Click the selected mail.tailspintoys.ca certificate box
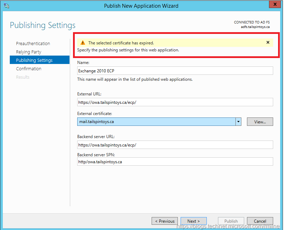This screenshot has height=230, width=284. [156, 122]
